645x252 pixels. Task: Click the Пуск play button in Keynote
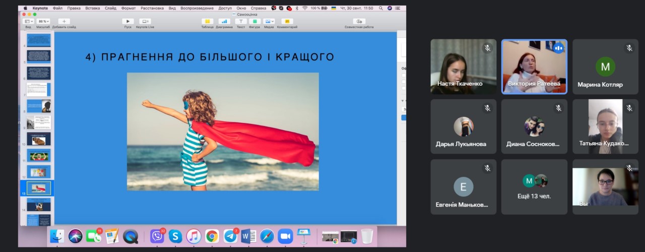[128, 22]
